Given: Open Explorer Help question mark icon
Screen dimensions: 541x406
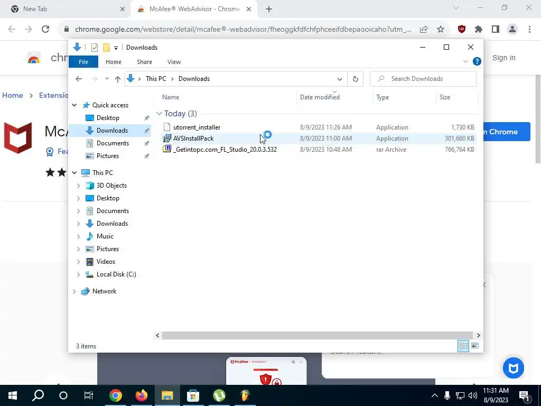Looking at the screenshot, I should pos(477,61).
